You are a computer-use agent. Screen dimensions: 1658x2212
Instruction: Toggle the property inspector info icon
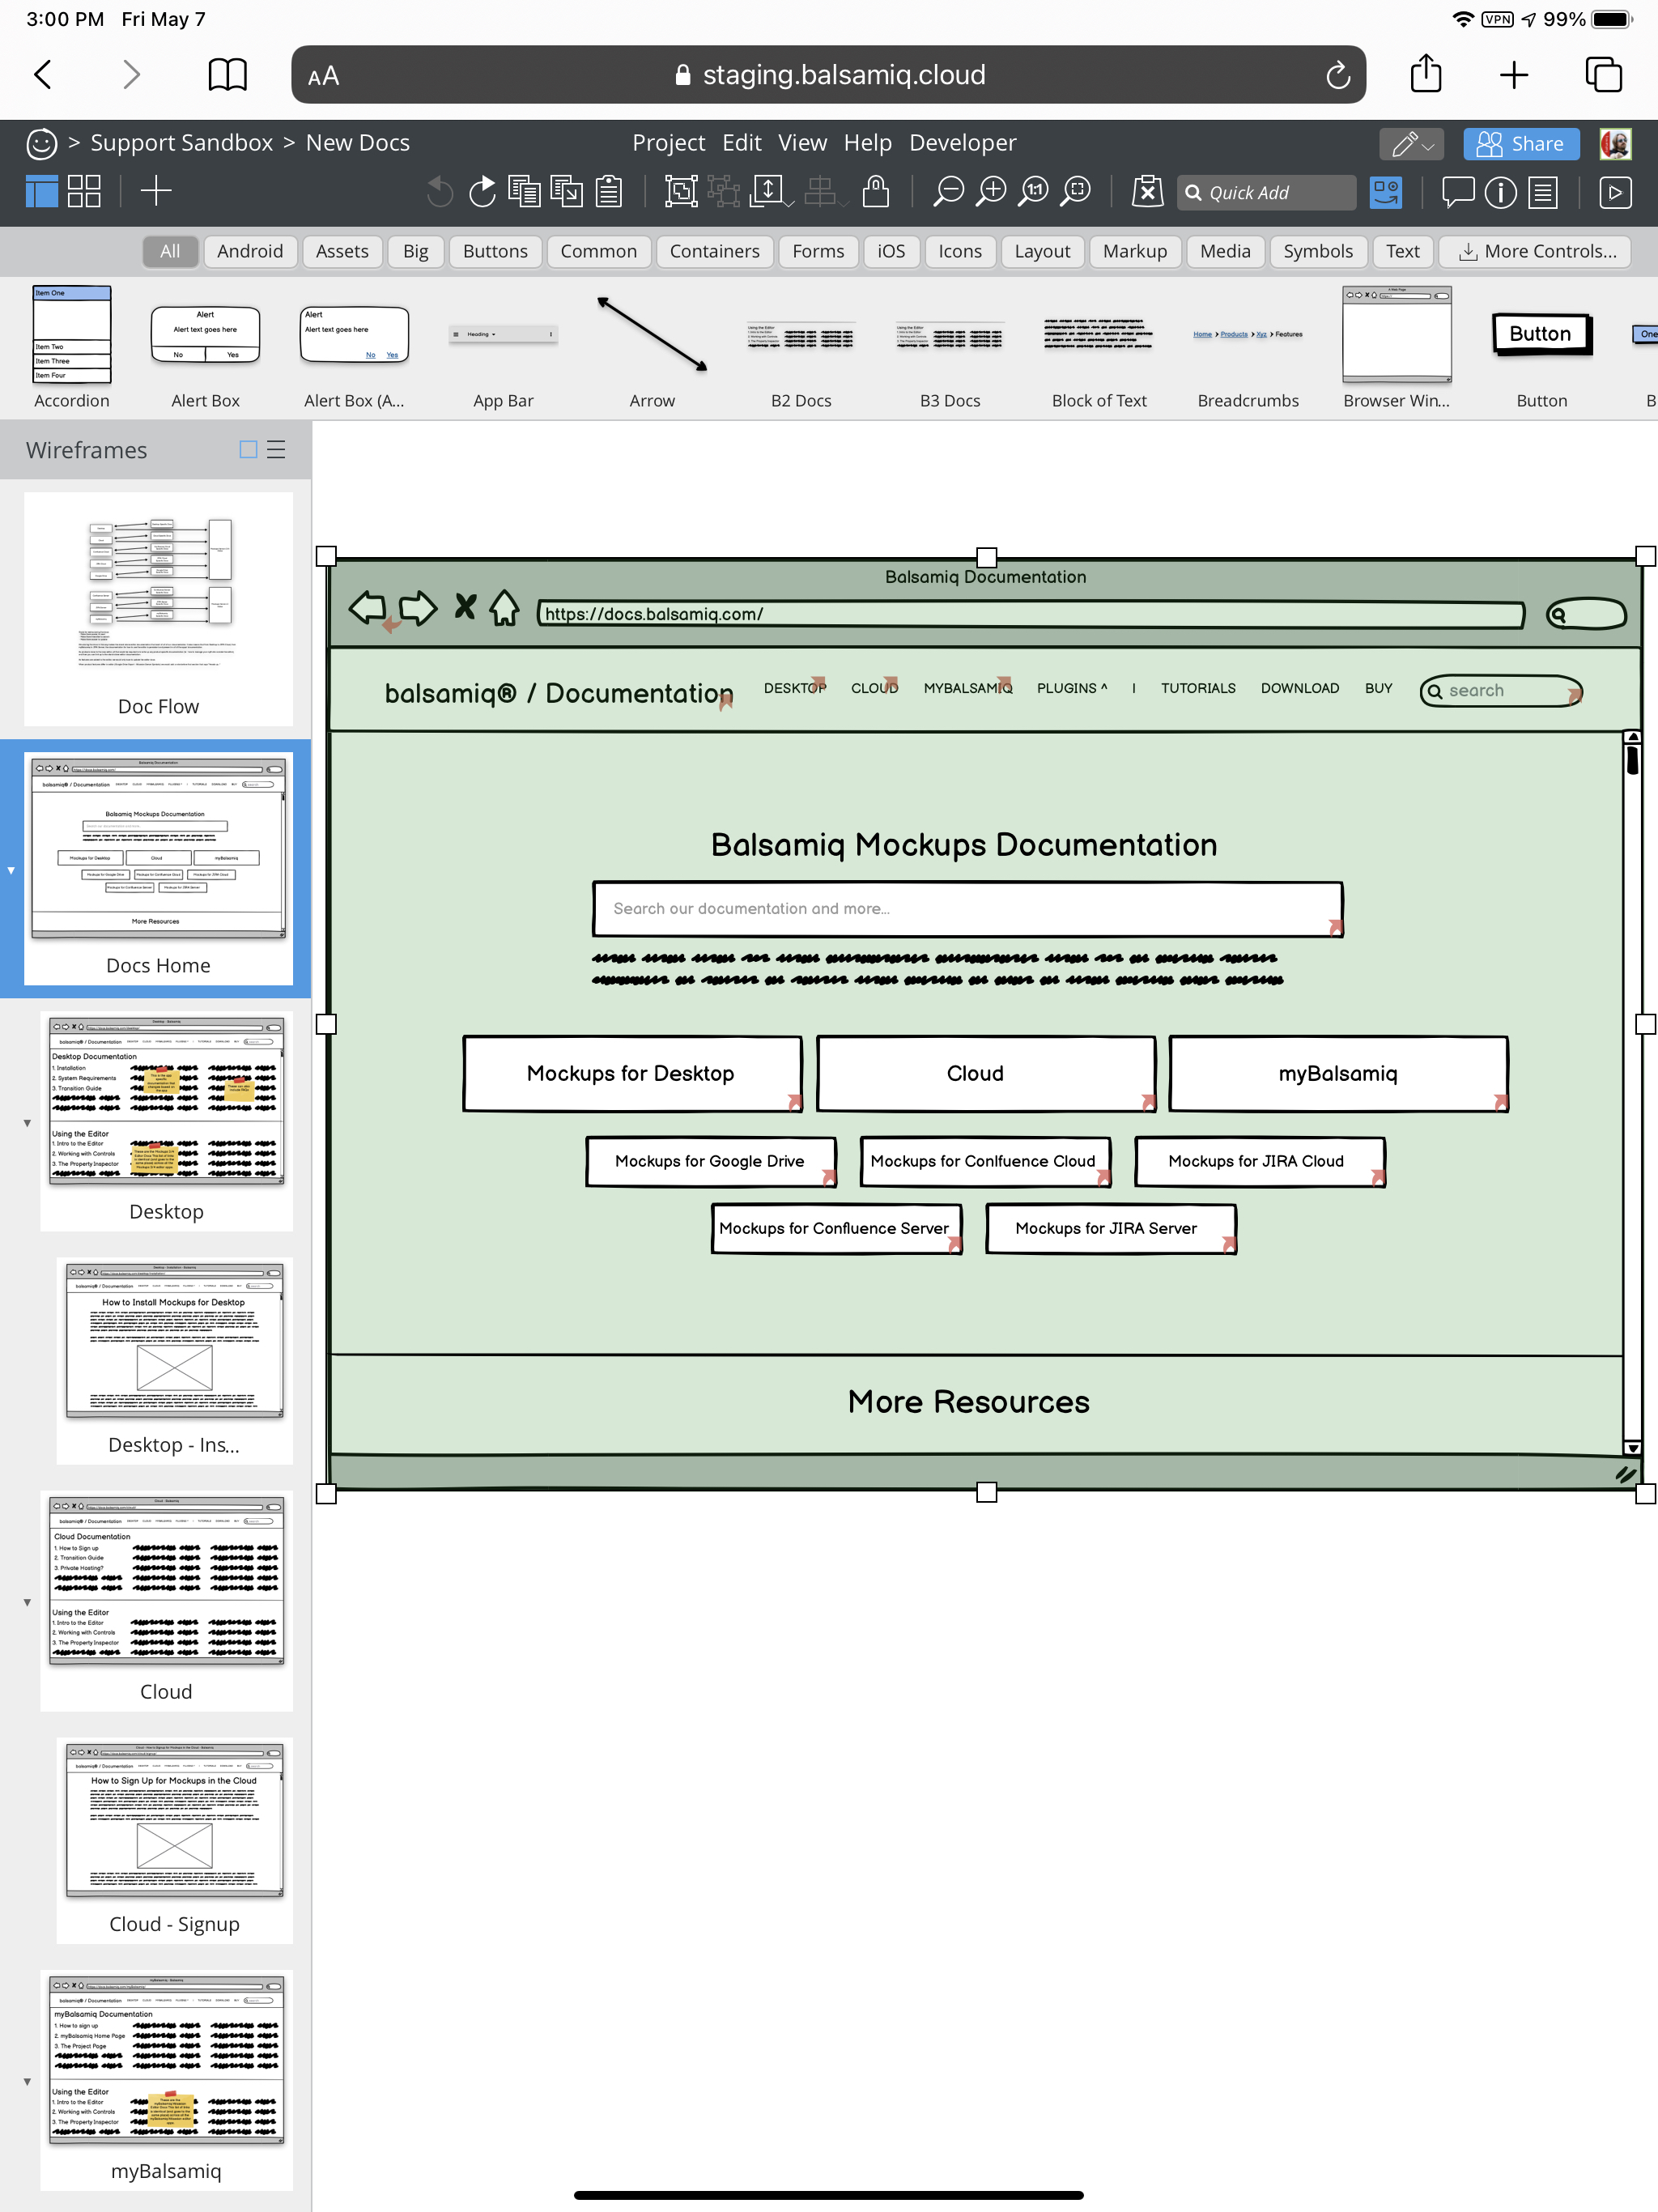[1500, 192]
